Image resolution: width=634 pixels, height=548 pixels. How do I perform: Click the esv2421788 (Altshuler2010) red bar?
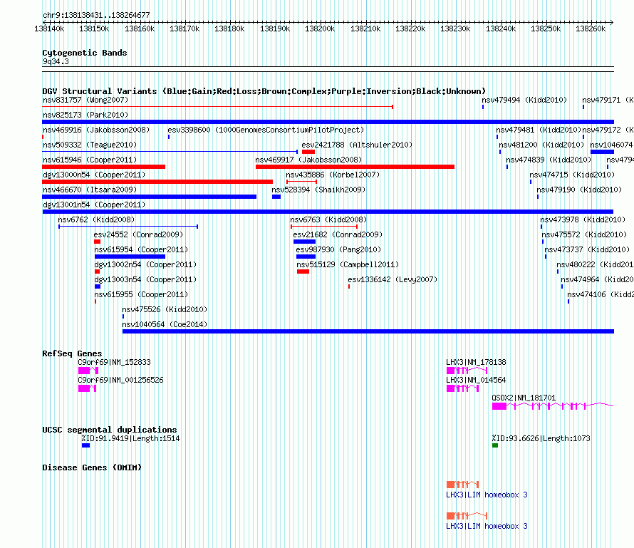pos(308,152)
